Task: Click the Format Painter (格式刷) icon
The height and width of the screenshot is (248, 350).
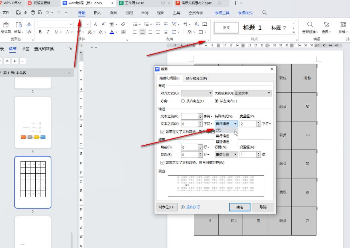Action: pos(6,25)
